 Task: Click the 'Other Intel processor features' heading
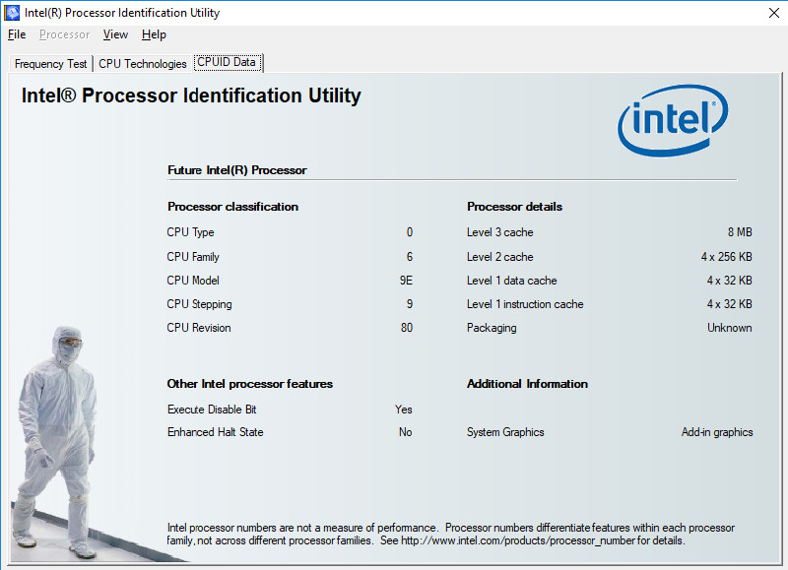pos(250,384)
